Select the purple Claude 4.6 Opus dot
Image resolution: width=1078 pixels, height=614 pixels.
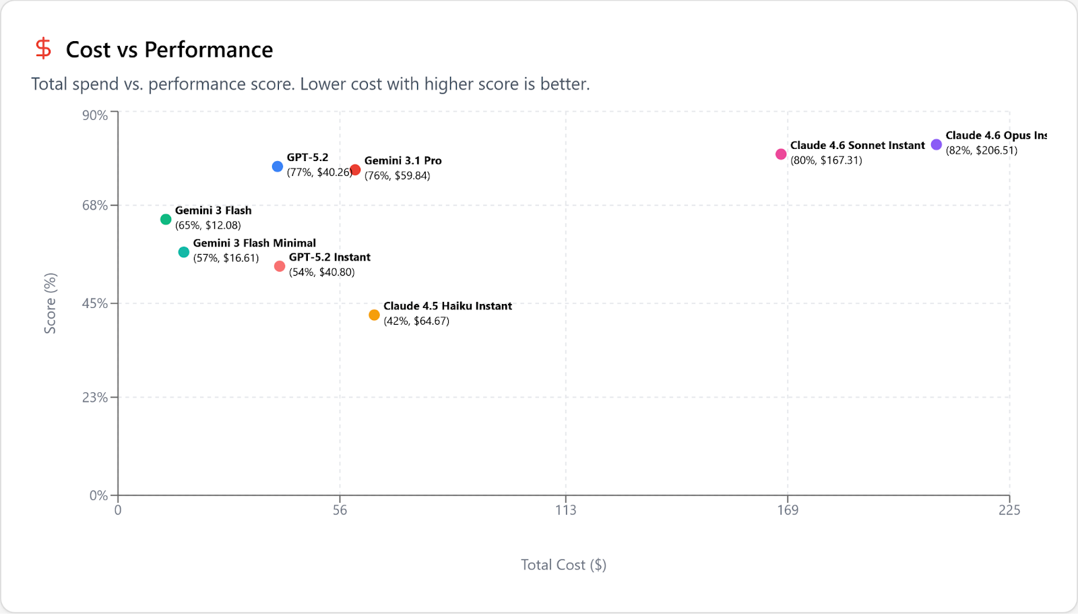click(937, 145)
